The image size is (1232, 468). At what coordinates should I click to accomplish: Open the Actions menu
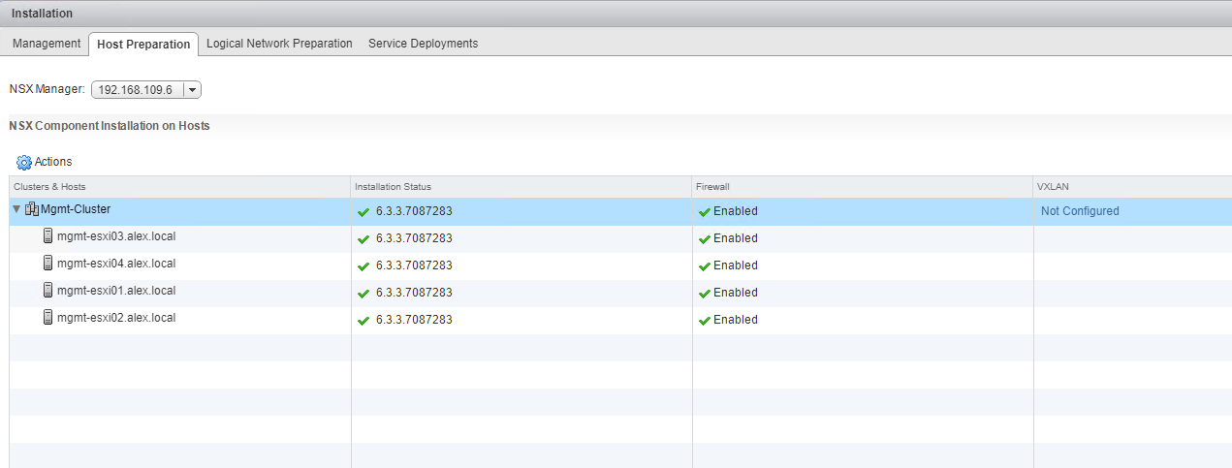click(52, 162)
